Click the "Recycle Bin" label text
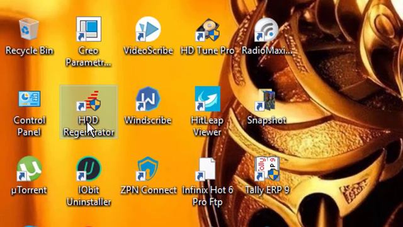The width and height of the screenshot is (403, 227). [30, 50]
